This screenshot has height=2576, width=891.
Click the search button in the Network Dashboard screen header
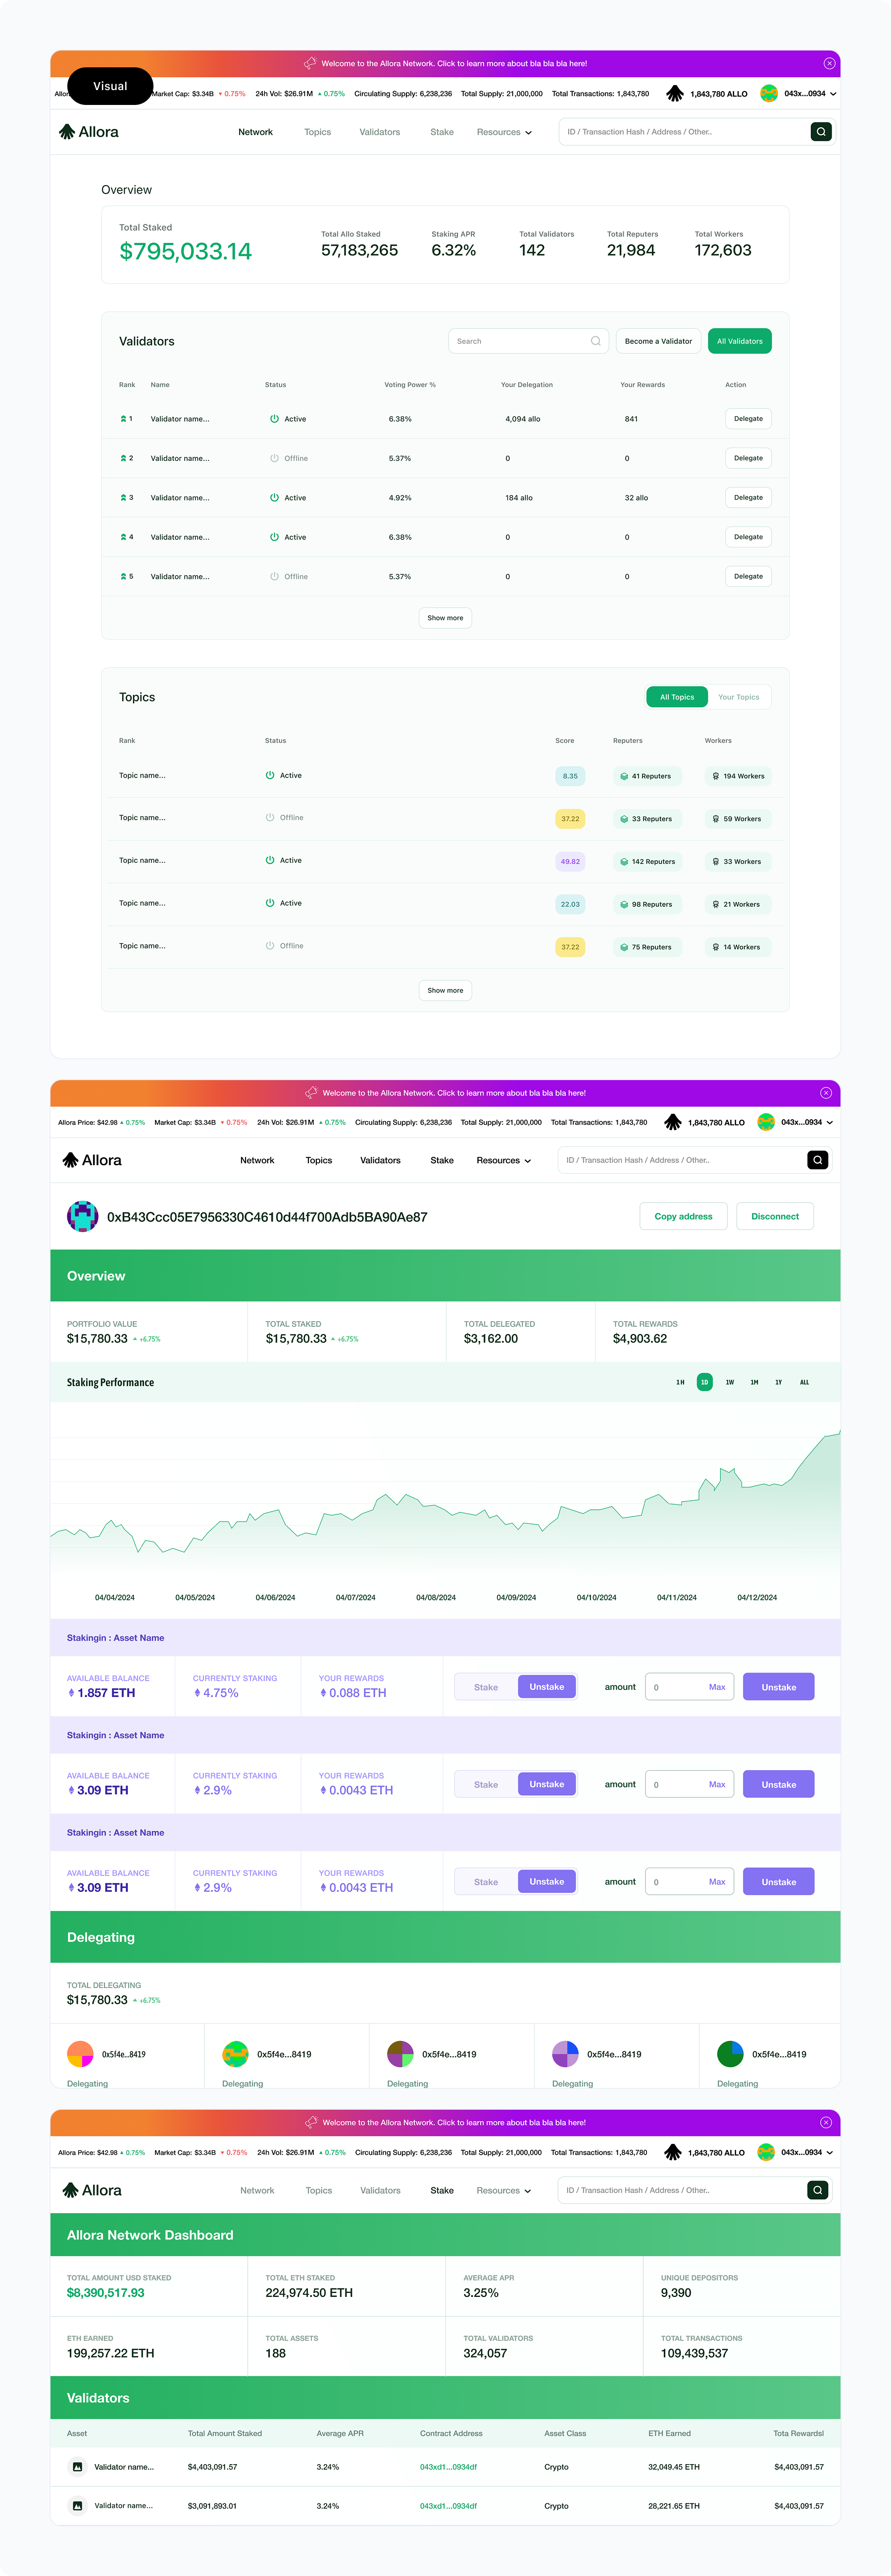coord(818,2190)
